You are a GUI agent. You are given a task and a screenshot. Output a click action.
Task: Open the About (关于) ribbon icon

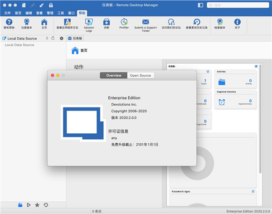point(237,24)
